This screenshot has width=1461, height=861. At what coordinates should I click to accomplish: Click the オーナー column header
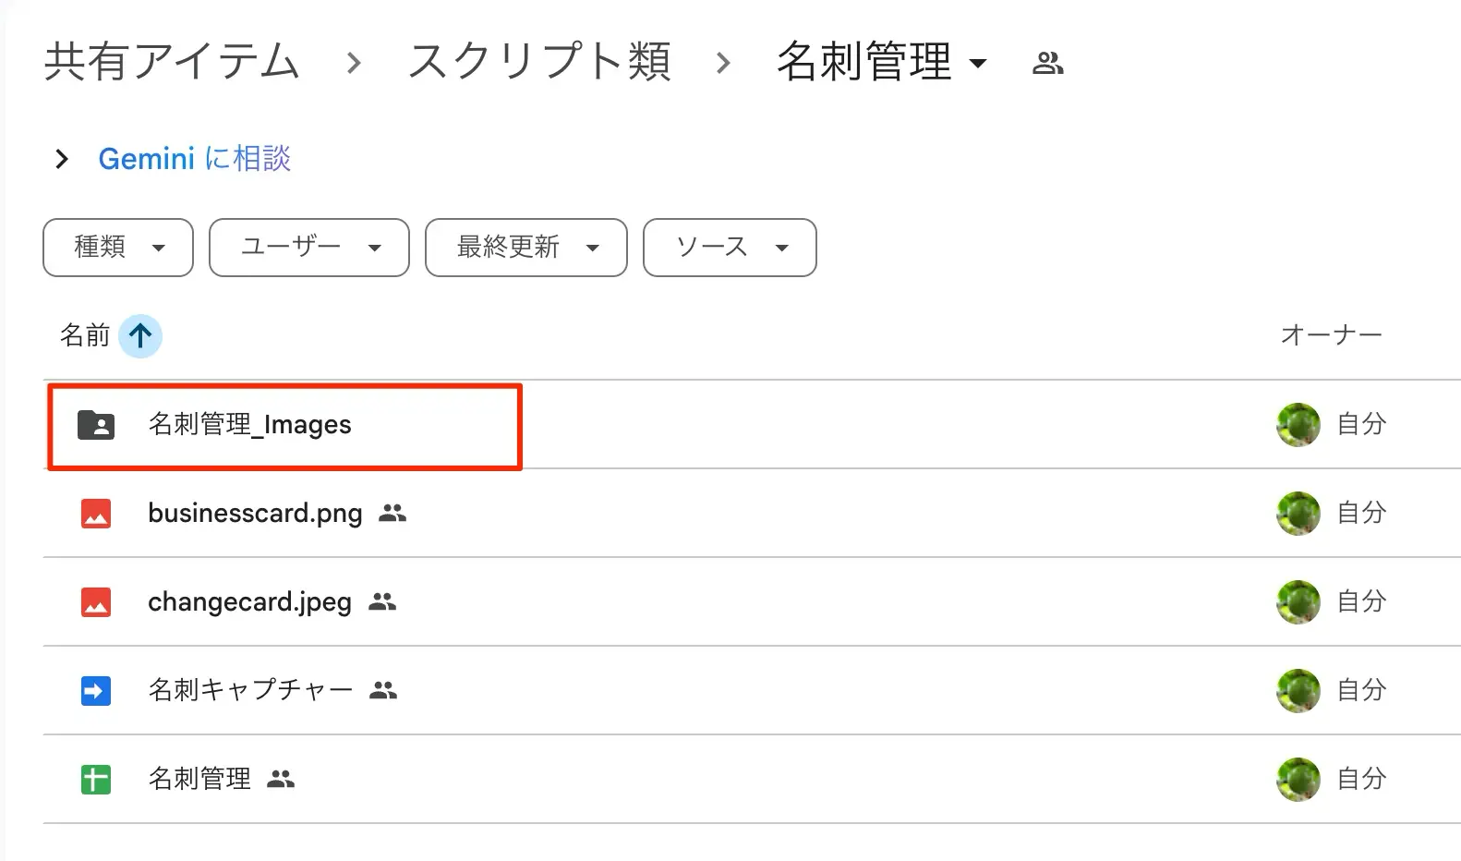(x=1331, y=335)
